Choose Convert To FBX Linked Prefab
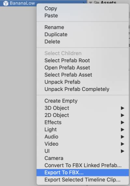130x186 pixels. 83,165
